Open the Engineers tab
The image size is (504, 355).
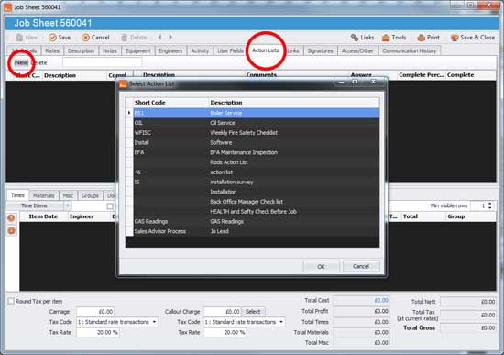click(x=170, y=50)
